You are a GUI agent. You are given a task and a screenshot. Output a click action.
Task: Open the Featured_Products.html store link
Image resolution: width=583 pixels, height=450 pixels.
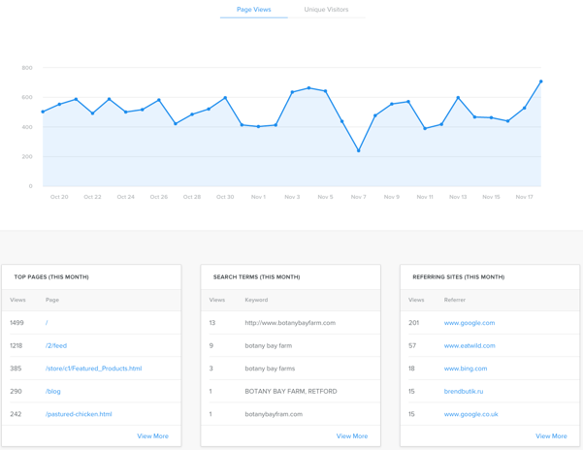click(93, 369)
